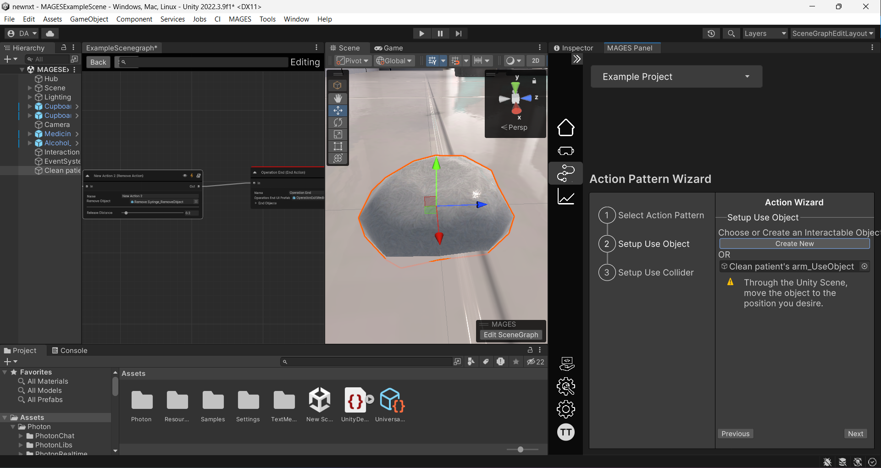Toggle the Hierarchy panel lock
This screenshot has height=468, width=881.
click(64, 48)
